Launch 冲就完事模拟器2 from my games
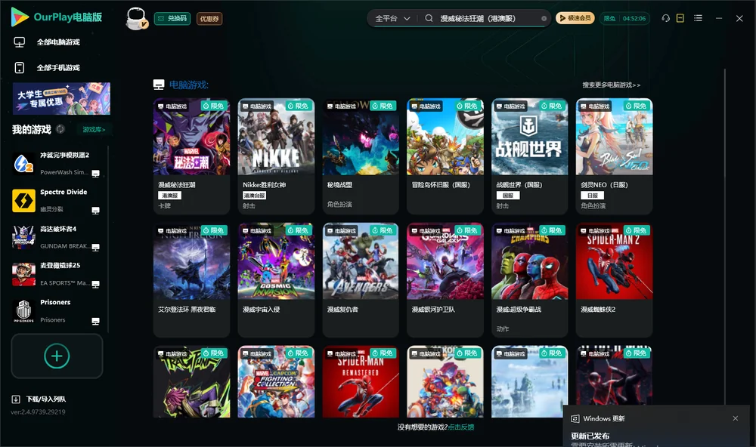Screen dimensions: 756x447 pos(57,164)
